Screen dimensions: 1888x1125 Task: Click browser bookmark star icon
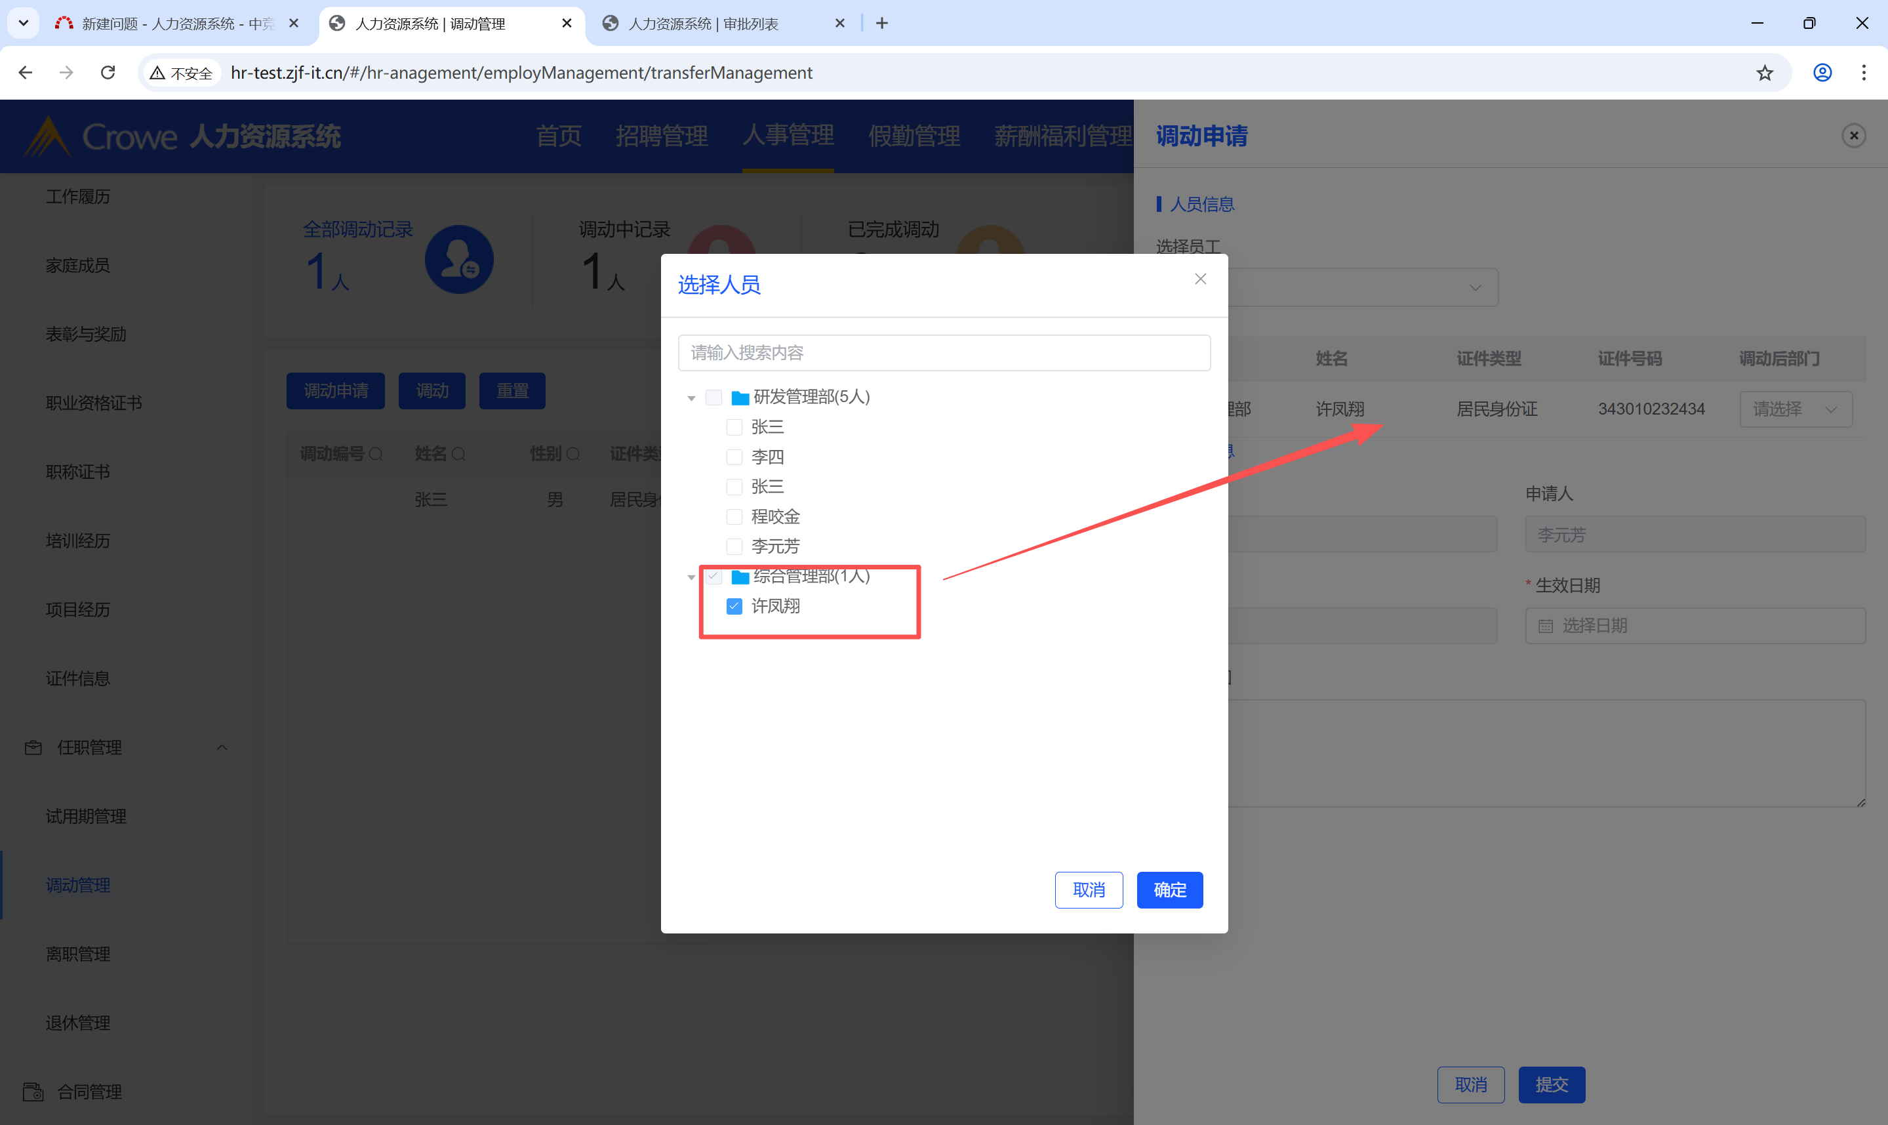point(1765,73)
